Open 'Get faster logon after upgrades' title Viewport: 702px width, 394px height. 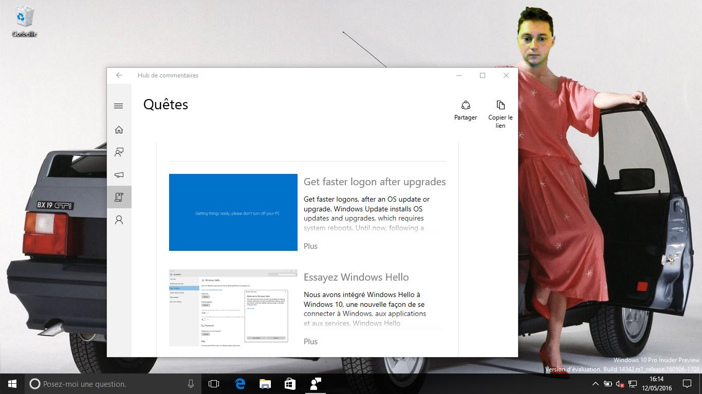[375, 182]
